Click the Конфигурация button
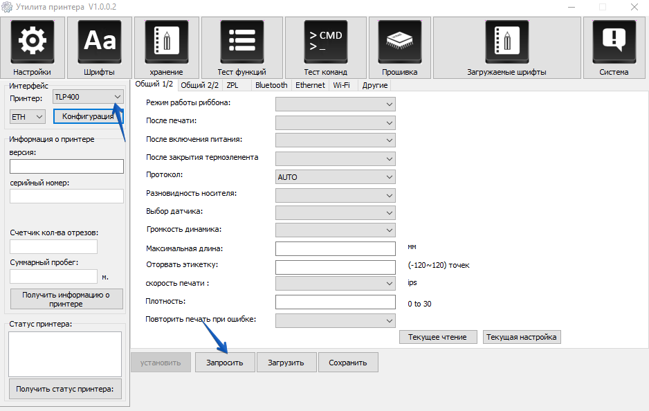649x411 pixels. 87,116
